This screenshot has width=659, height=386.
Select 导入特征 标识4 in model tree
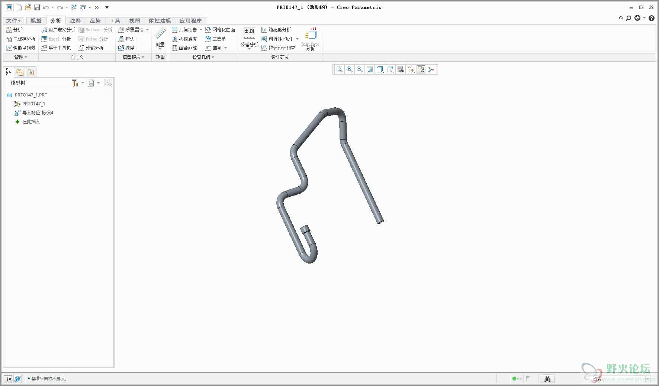coord(34,113)
